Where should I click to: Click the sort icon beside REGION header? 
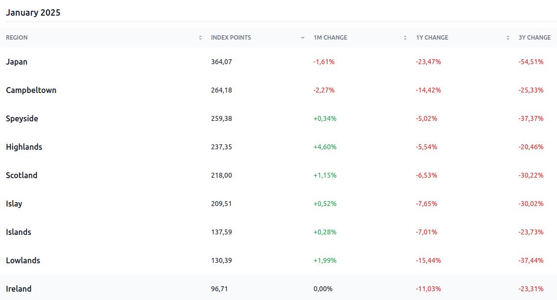tap(200, 38)
